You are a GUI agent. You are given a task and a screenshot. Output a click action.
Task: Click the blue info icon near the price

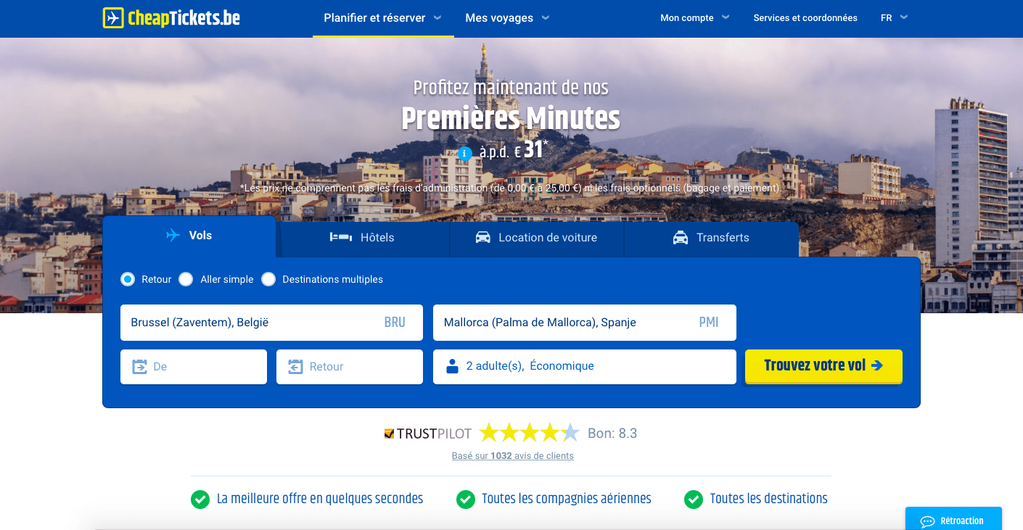[x=465, y=154]
